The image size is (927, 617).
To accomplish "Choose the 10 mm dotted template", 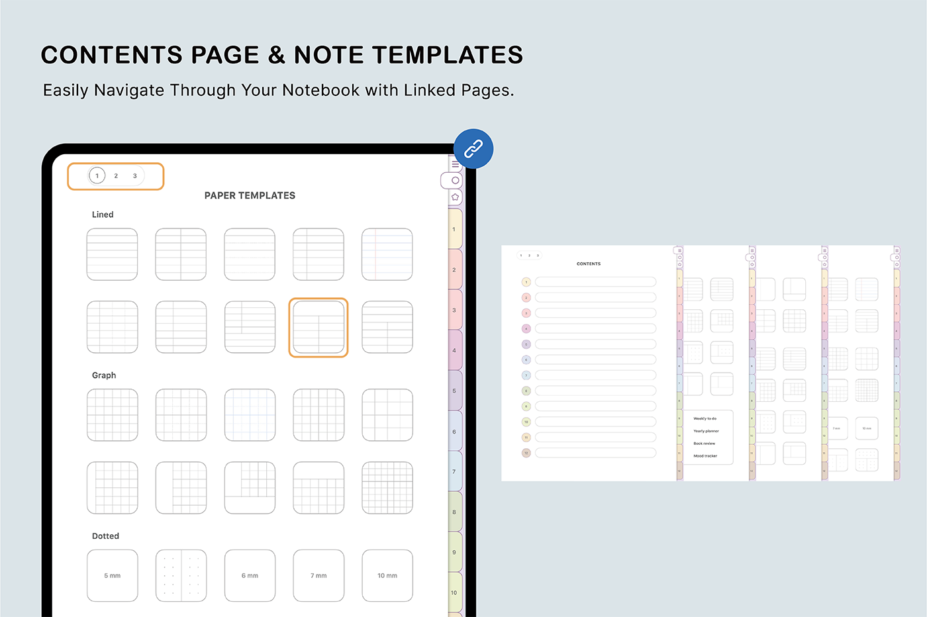I will (x=387, y=575).
